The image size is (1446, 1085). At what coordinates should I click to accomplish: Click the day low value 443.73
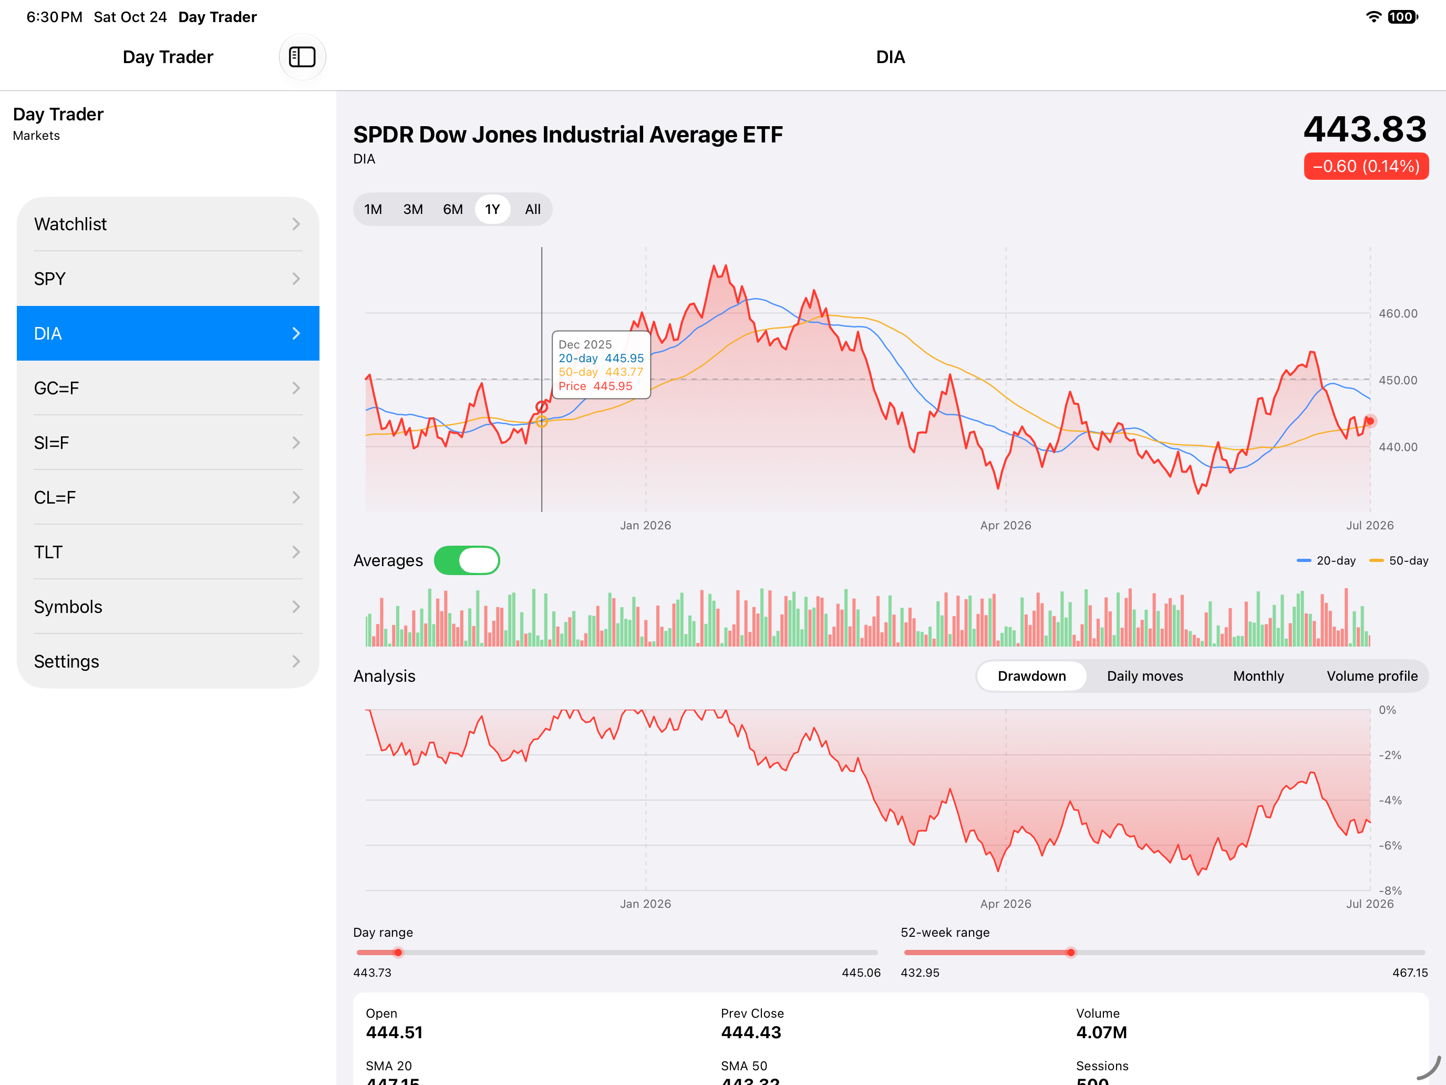point(373,973)
